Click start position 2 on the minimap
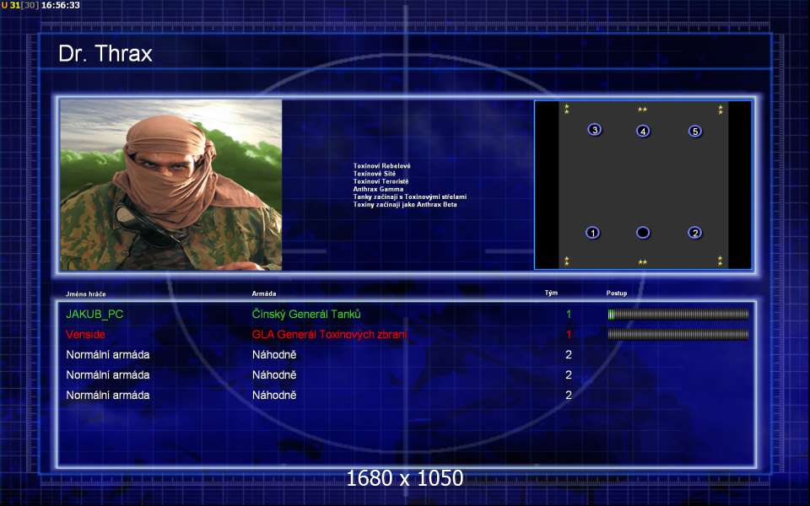Screen dimensions: 810x506 tap(694, 233)
